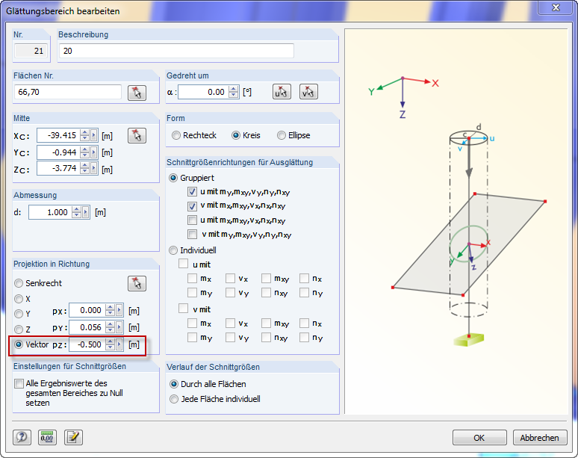Click the py field showing 0.056
Viewport: 578px width, 458px height.
[x=87, y=327]
